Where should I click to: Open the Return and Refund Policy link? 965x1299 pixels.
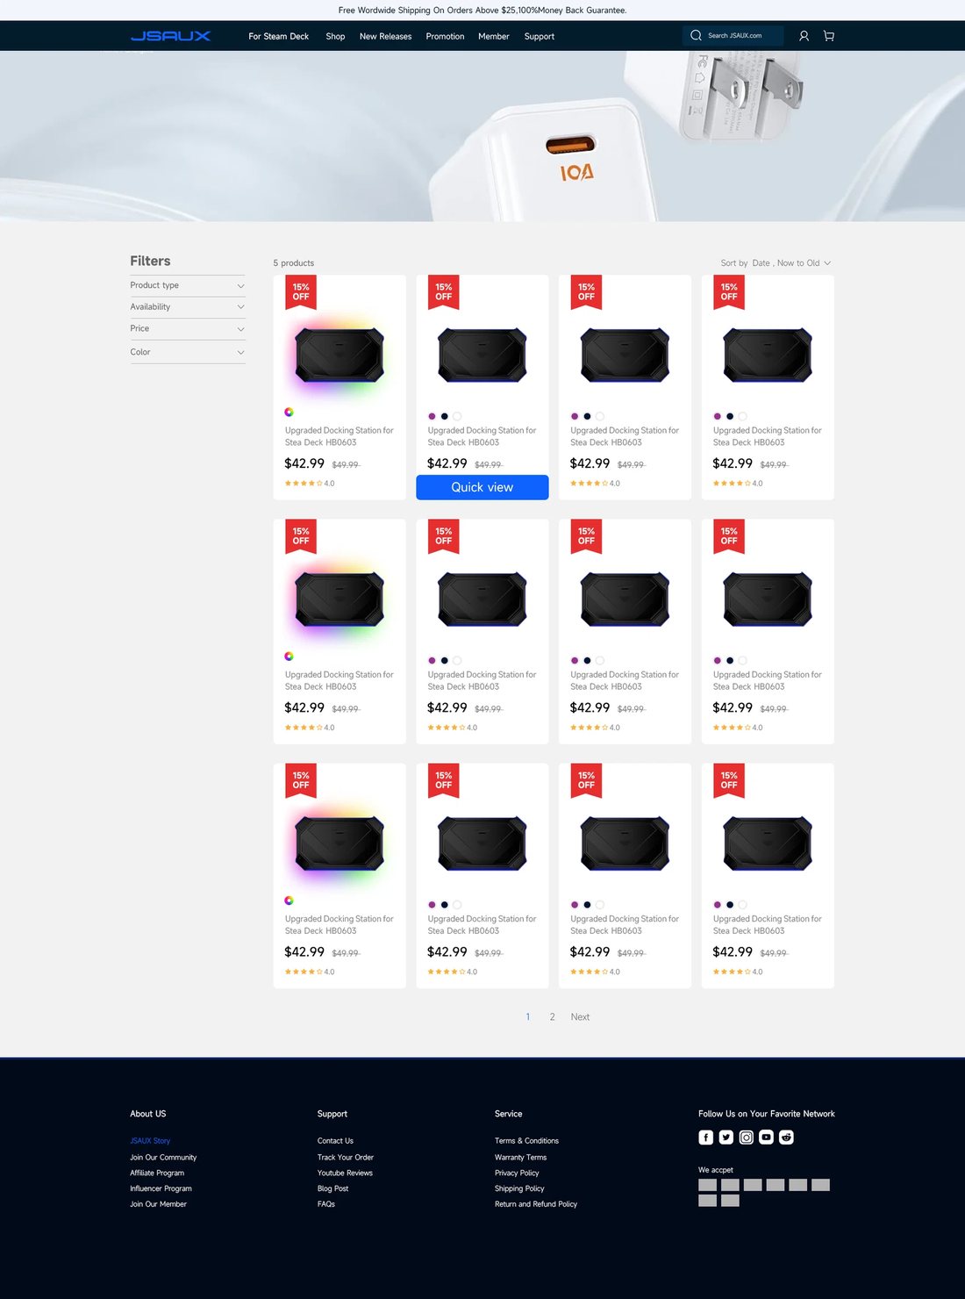(536, 1205)
